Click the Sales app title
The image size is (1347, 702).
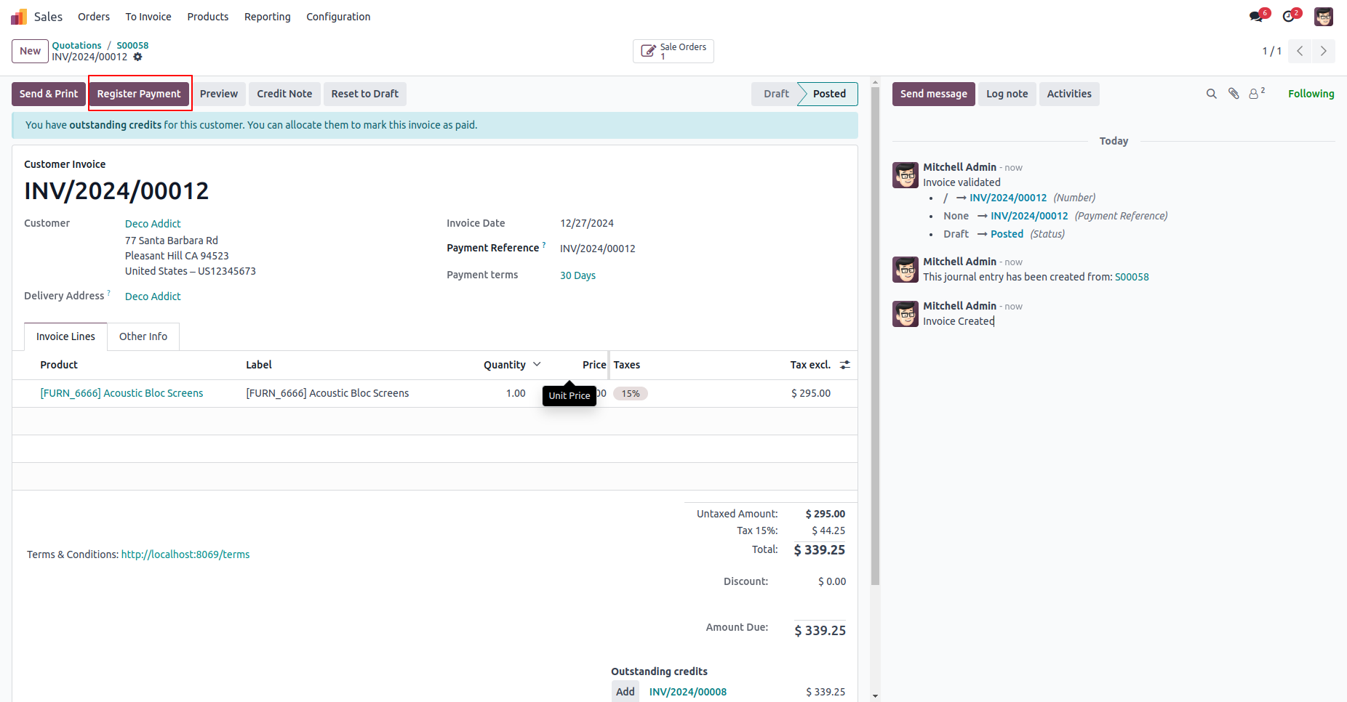tap(48, 17)
